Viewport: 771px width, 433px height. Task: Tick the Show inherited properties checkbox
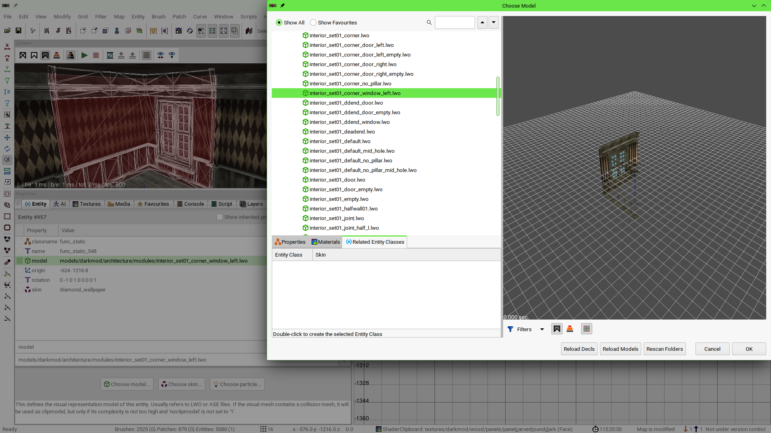tap(220, 217)
